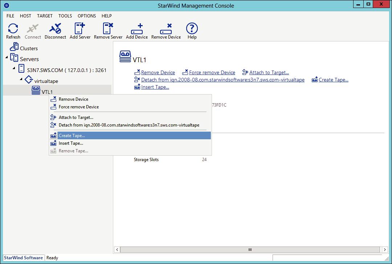Viewport: 392px width, 264px height.
Task: Click the icon beside Remove Device link
Action: click(137, 72)
